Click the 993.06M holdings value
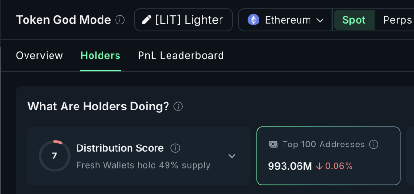The height and width of the screenshot is (194, 414). 290,166
